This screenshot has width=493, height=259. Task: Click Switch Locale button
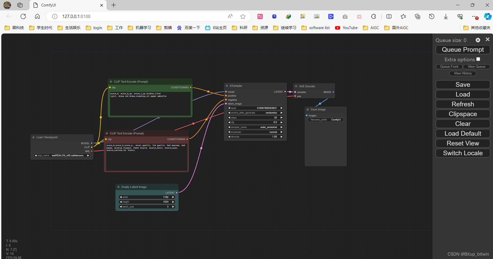click(463, 153)
